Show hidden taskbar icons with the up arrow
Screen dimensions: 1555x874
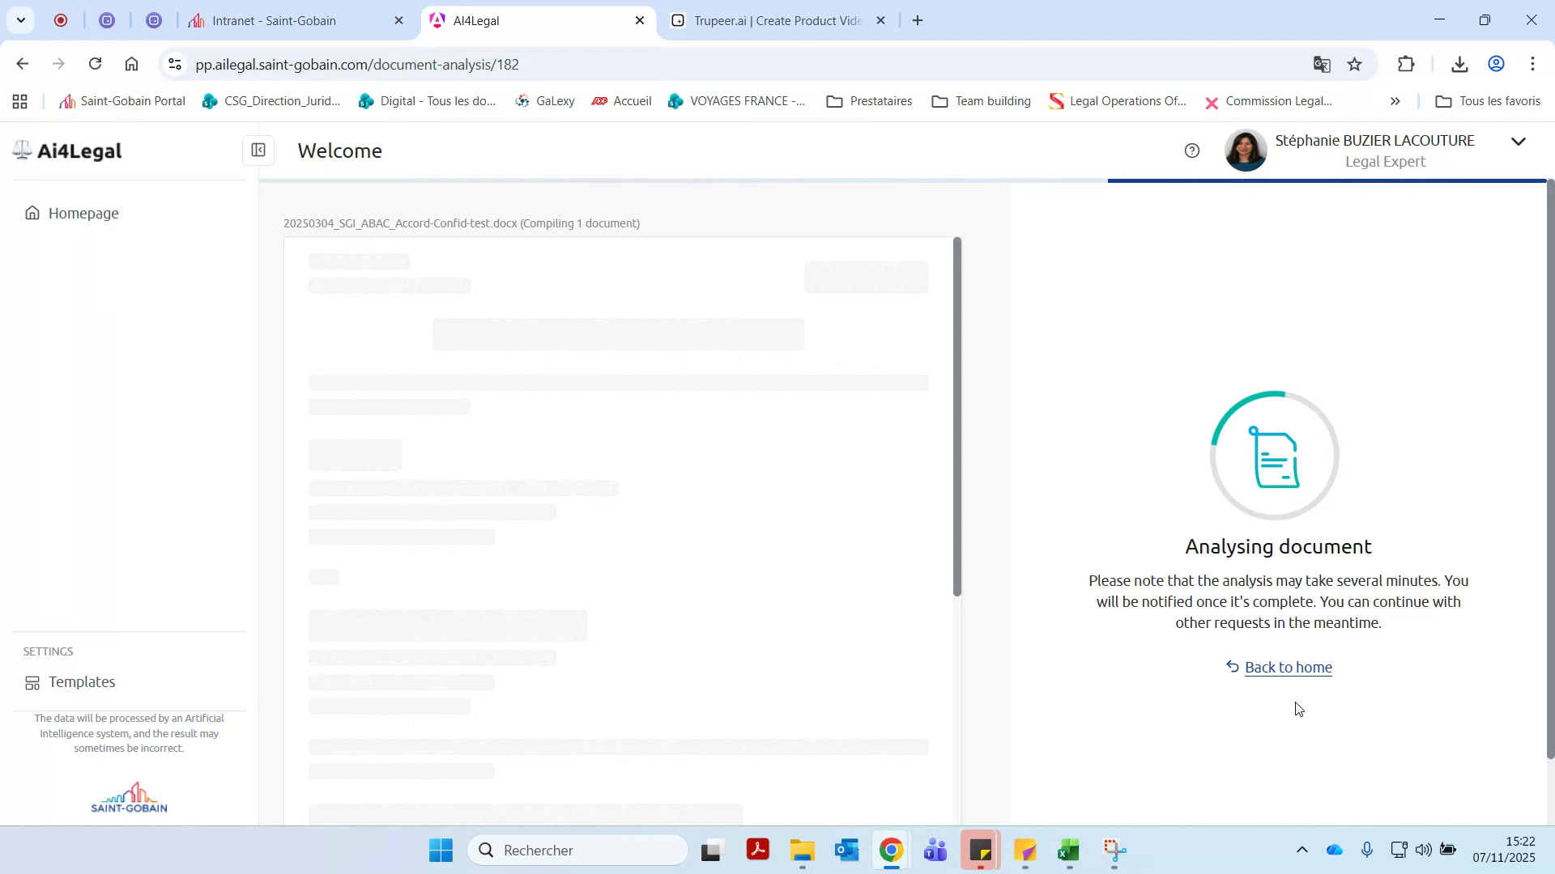(1302, 850)
